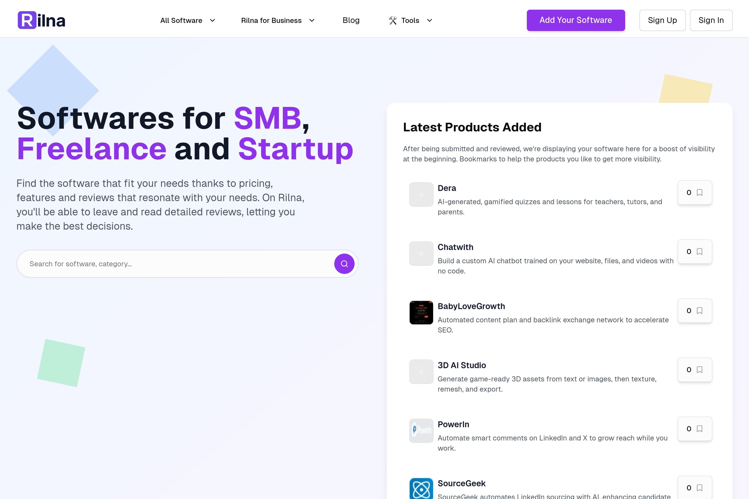Viewport: 749px width, 499px height.
Task: Open the Tools dropdown menu
Action: (410, 20)
